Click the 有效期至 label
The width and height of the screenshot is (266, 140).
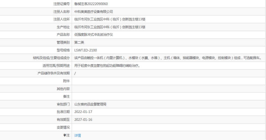(x=63, y=120)
